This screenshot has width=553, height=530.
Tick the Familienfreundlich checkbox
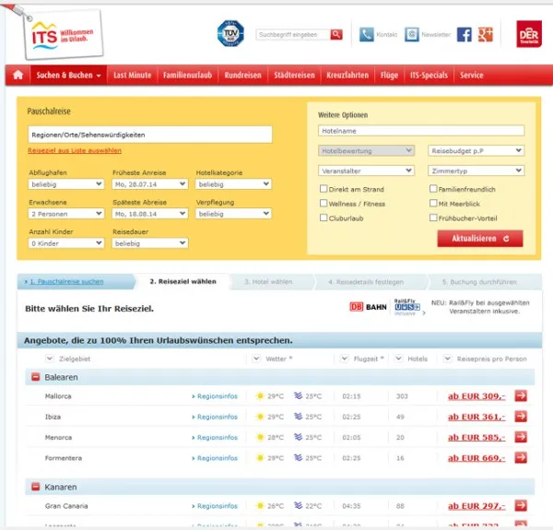(433, 189)
